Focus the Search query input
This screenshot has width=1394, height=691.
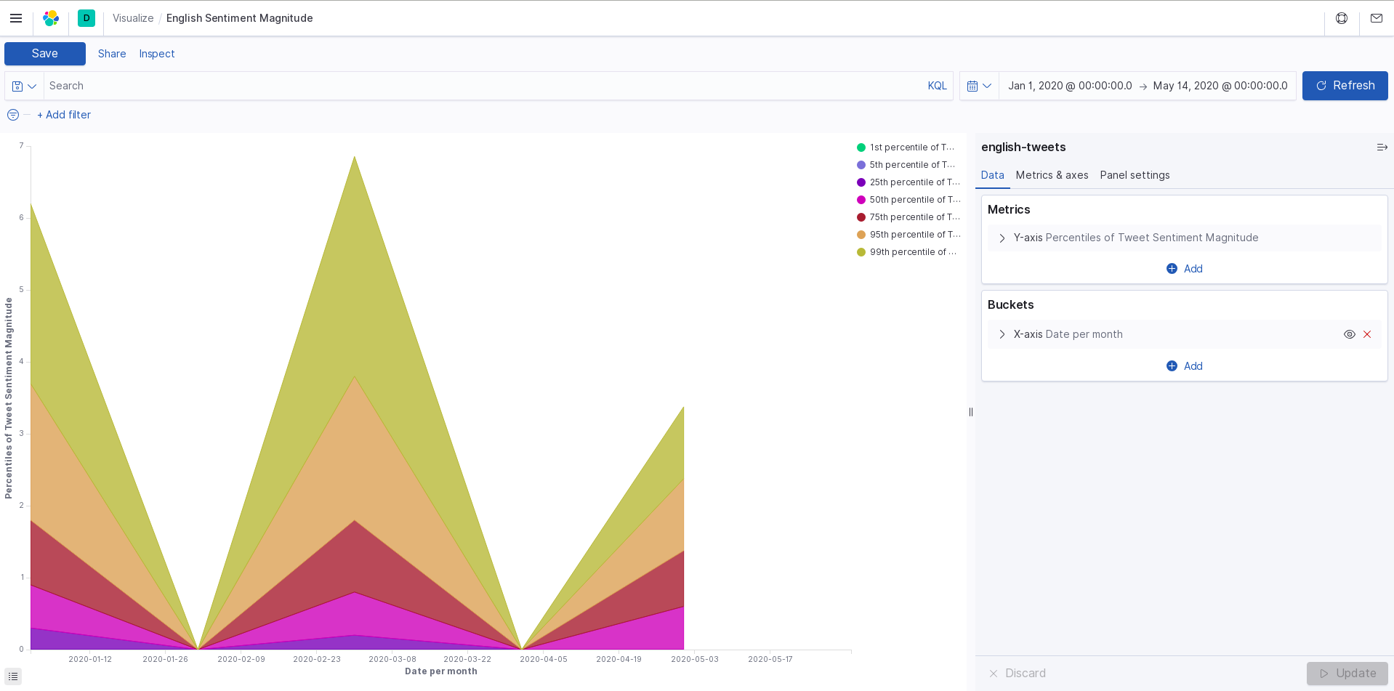coord(483,86)
